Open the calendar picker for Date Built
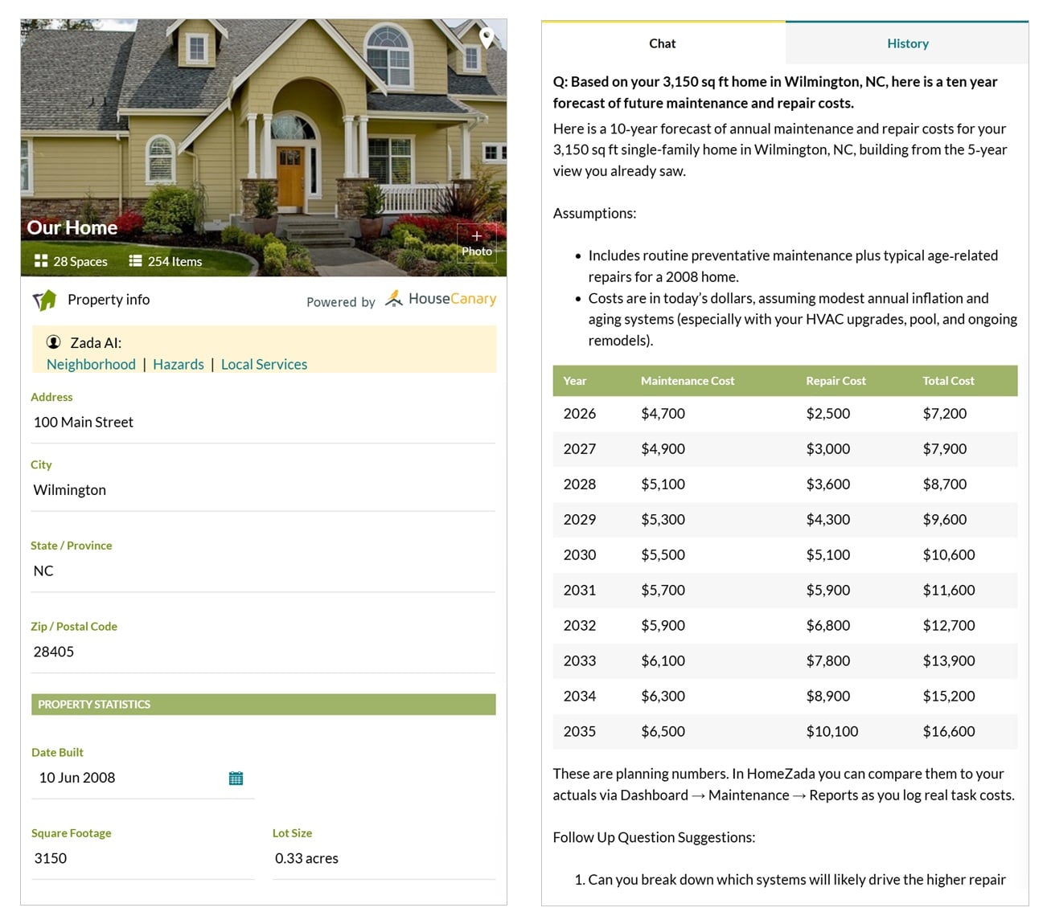This screenshot has height=924, width=1047. 235,777
